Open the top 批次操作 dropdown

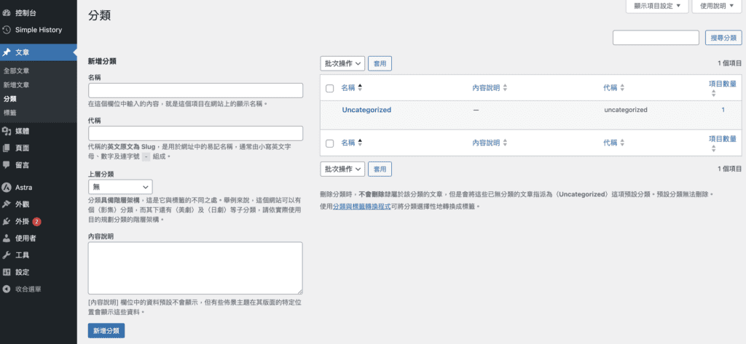tap(342, 63)
